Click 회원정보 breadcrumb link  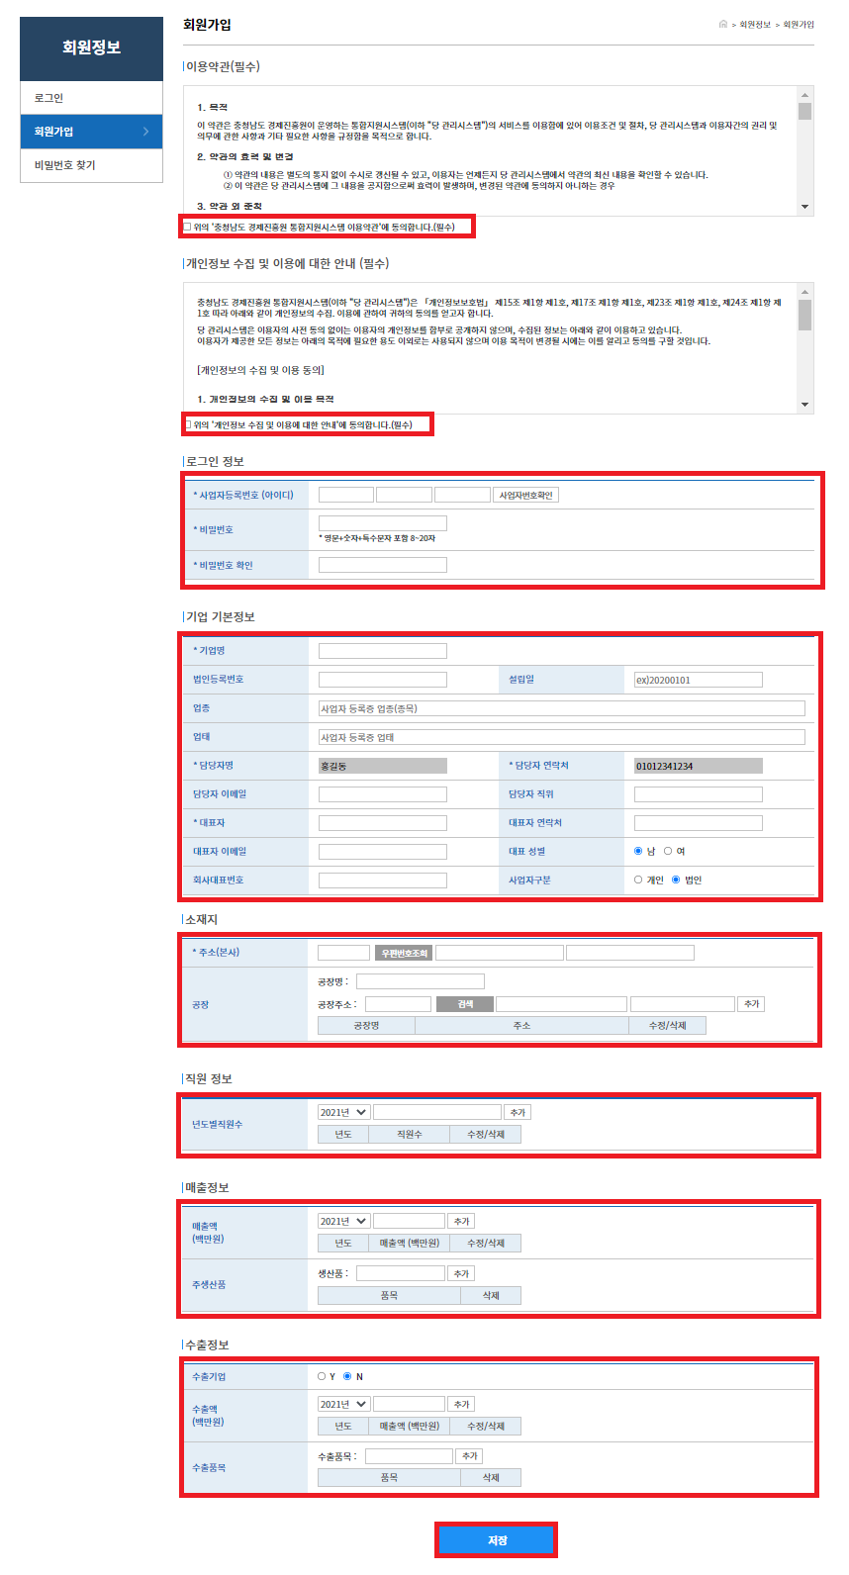coord(755,25)
